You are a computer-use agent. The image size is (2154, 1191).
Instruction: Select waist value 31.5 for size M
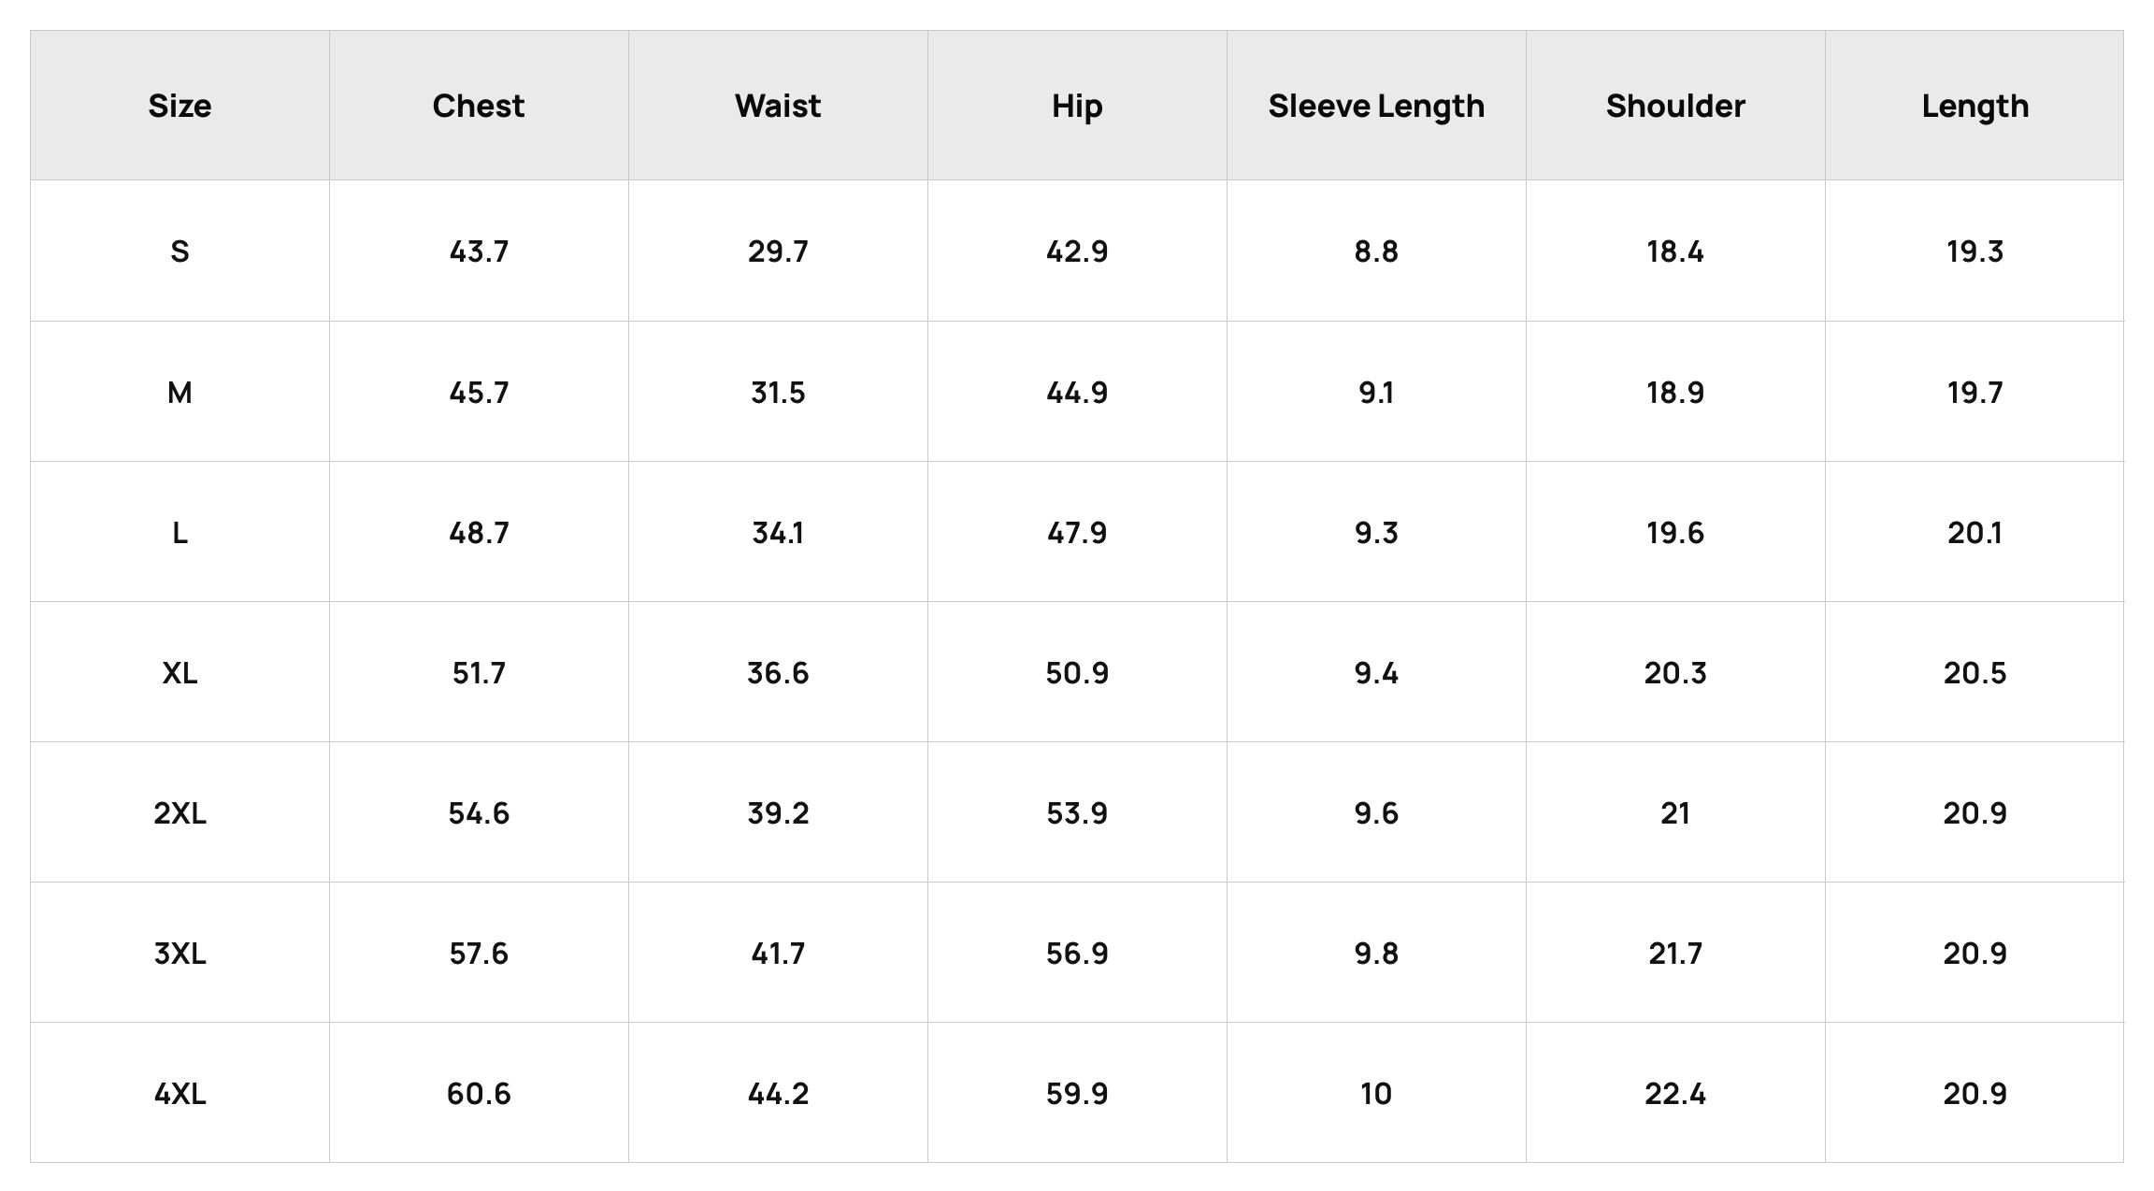tap(778, 392)
